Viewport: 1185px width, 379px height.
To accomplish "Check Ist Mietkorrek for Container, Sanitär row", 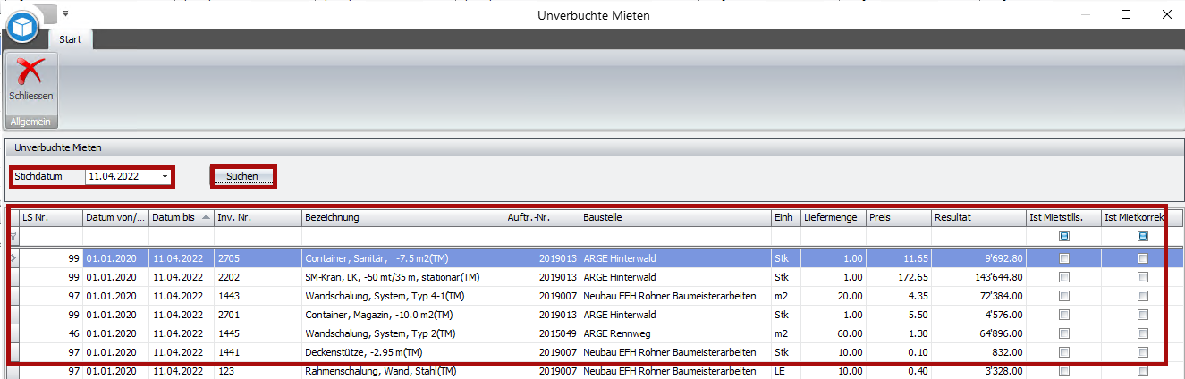I will point(1143,258).
